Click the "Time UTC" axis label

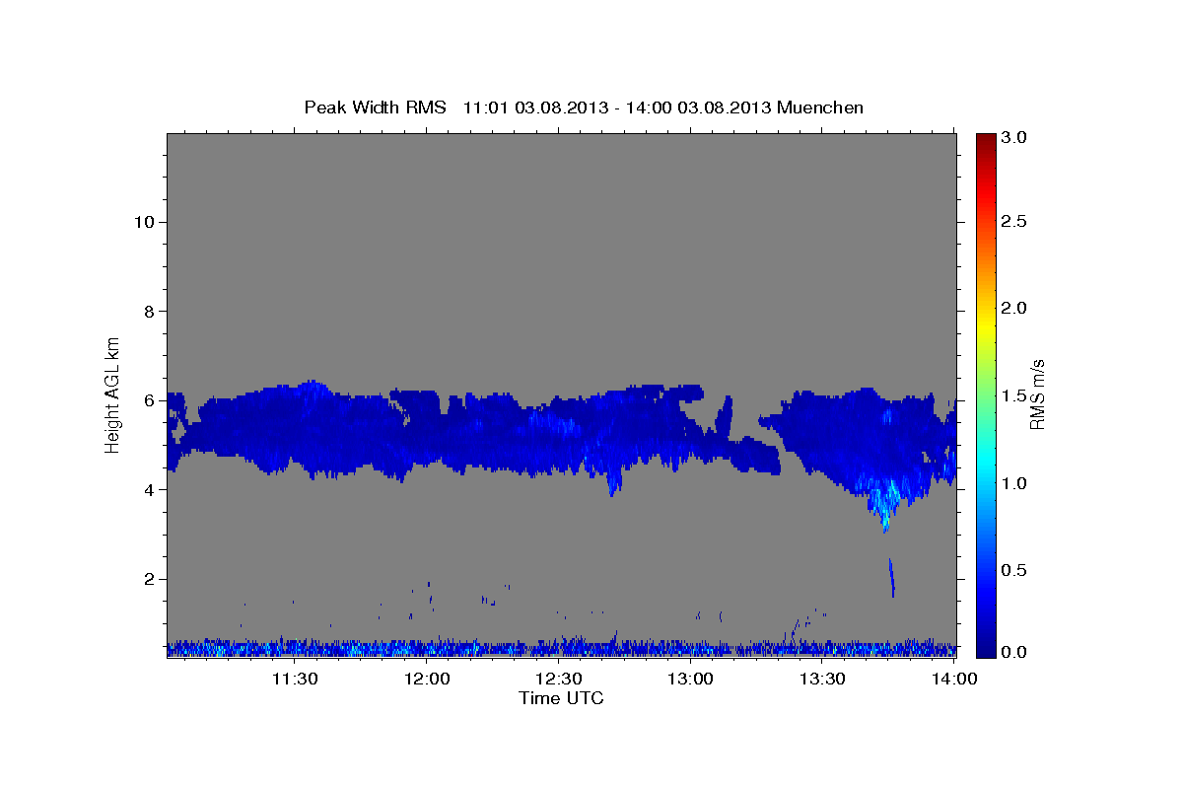point(561,698)
